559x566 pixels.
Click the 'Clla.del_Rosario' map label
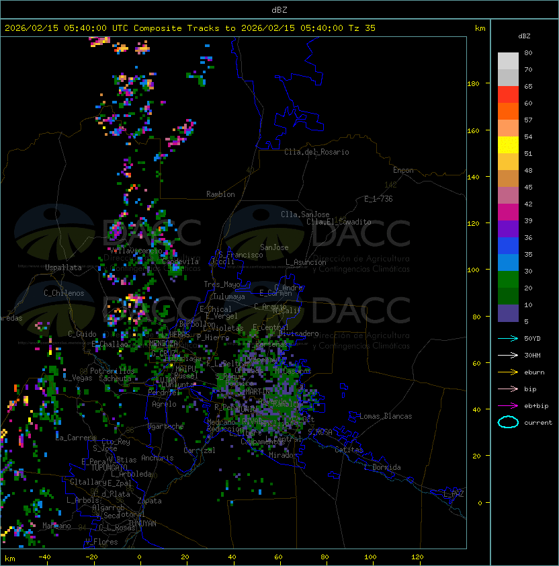click(316, 152)
